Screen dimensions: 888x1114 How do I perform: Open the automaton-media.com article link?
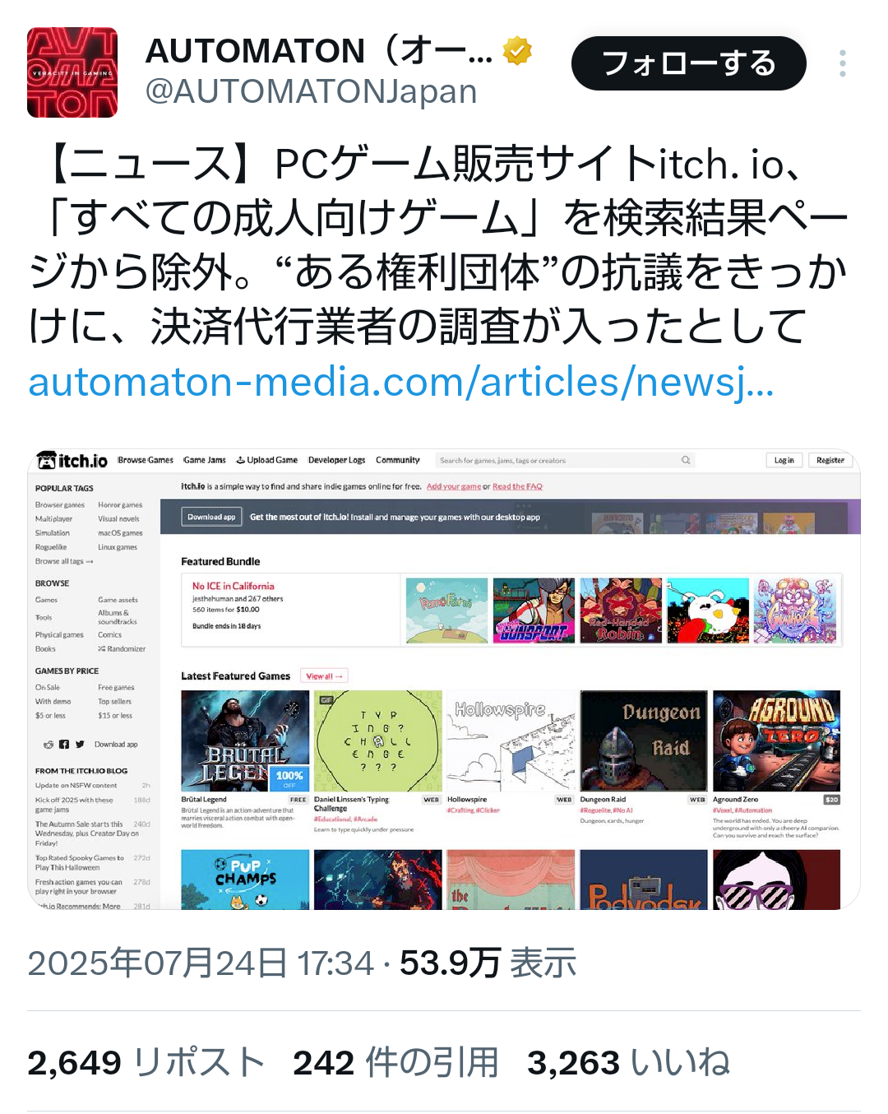tap(401, 382)
